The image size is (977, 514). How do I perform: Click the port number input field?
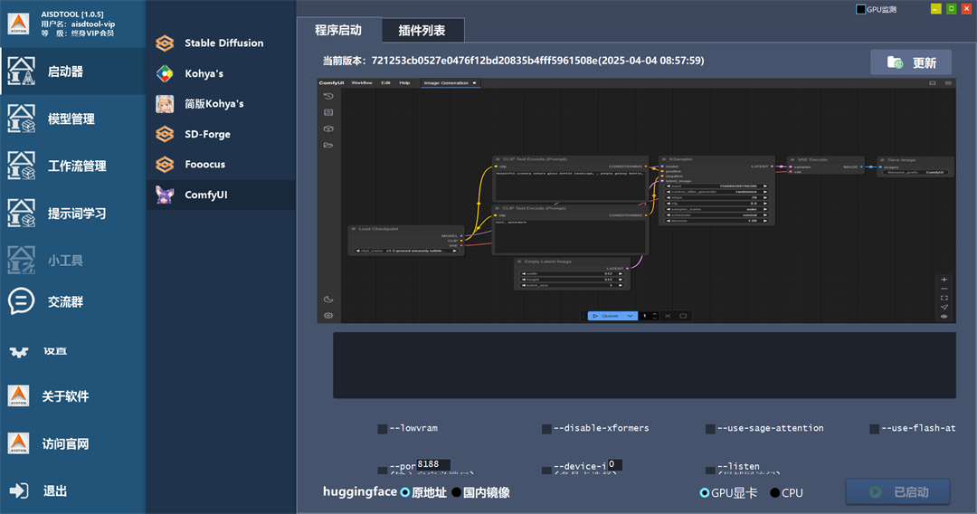tap(432, 464)
